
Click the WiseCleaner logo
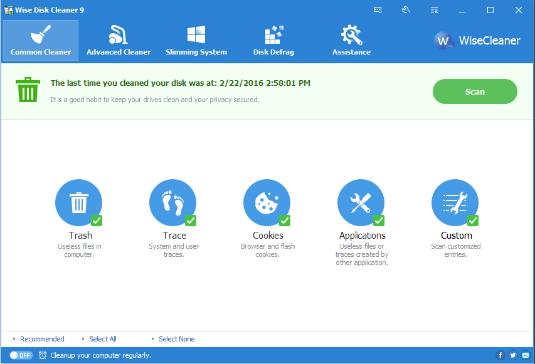pos(477,41)
